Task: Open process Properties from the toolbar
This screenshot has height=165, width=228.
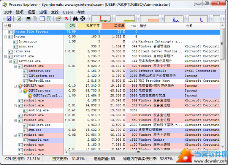Action: point(59,19)
